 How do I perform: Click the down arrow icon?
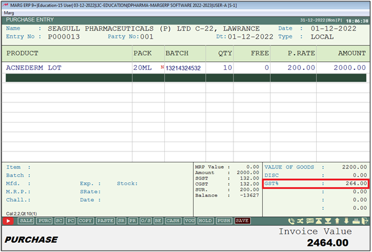(346, 221)
